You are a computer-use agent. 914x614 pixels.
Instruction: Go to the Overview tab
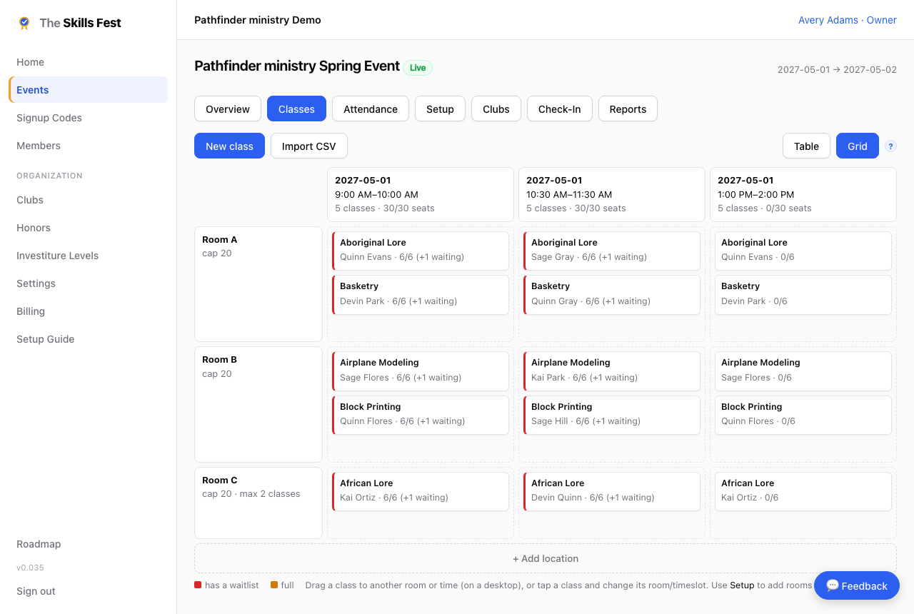point(228,109)
